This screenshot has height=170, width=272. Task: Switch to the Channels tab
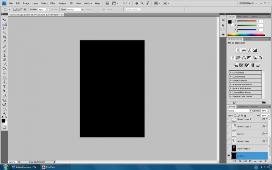(x=243, y=107)
